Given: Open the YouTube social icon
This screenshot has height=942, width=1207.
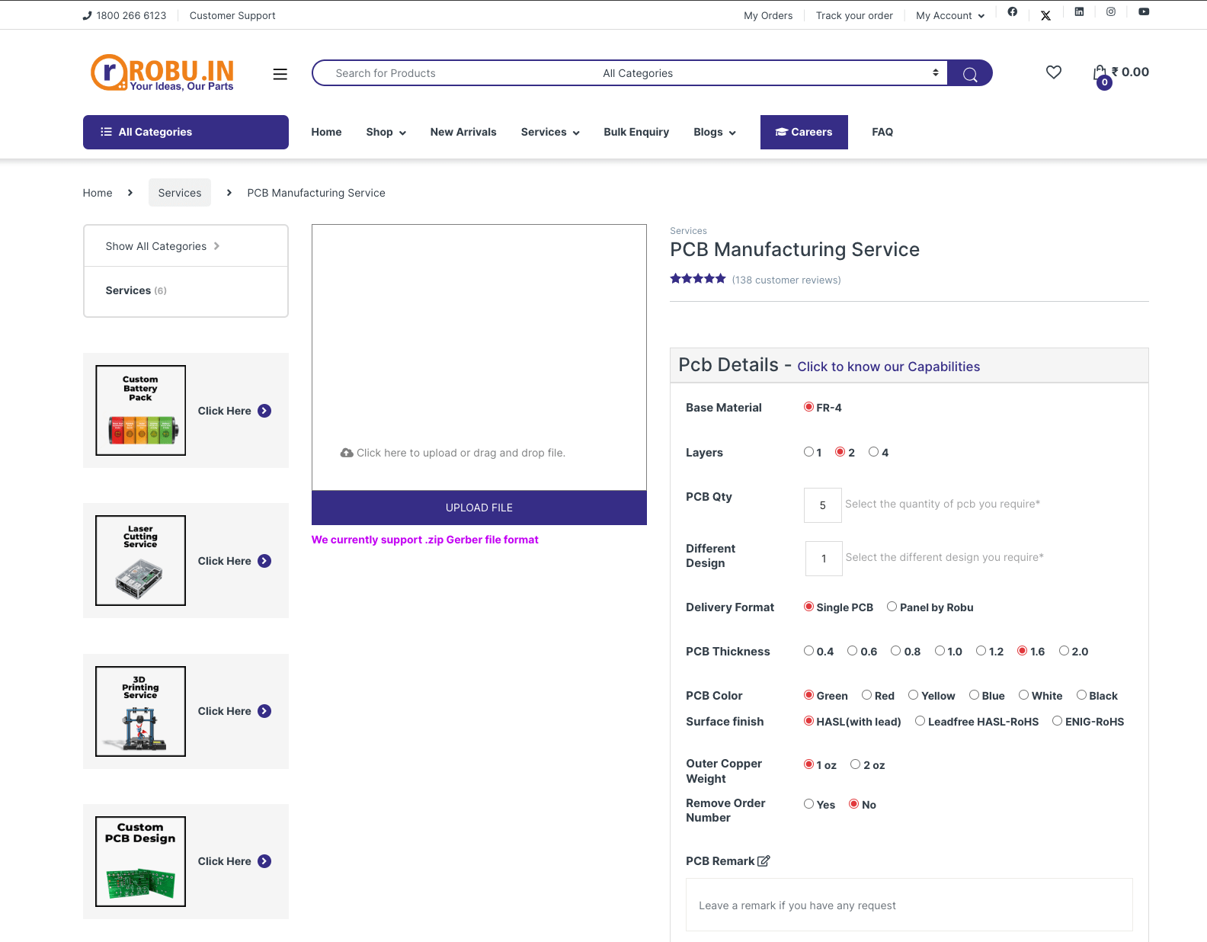Looking at the screenshot, I should [1144, 11].
